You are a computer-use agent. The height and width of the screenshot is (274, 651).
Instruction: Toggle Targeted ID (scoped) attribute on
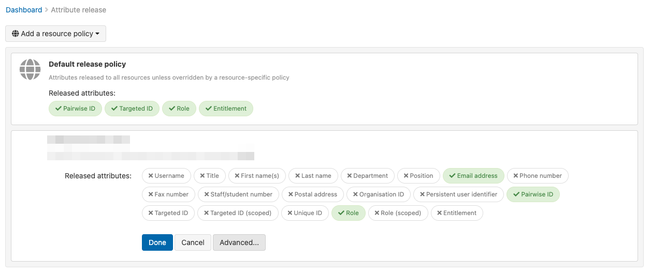[237, 213]
